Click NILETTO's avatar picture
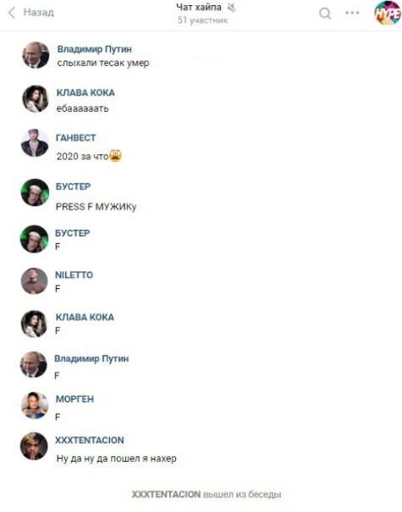402x512 pixels. tap(34, 281)
